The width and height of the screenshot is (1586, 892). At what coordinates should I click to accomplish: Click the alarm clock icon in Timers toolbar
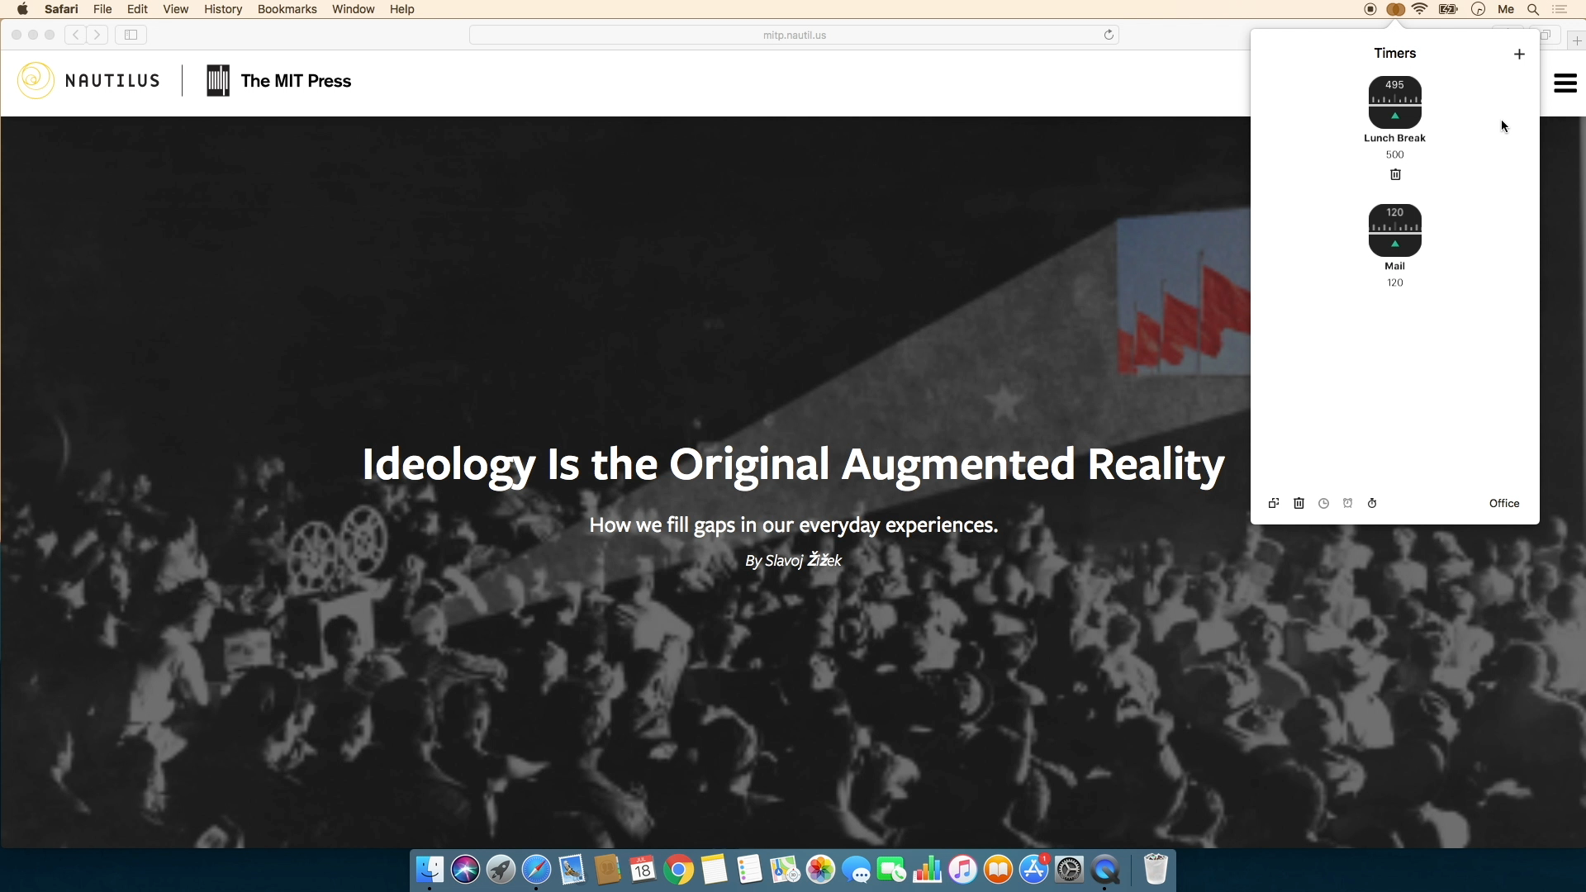click(1347, 503)
